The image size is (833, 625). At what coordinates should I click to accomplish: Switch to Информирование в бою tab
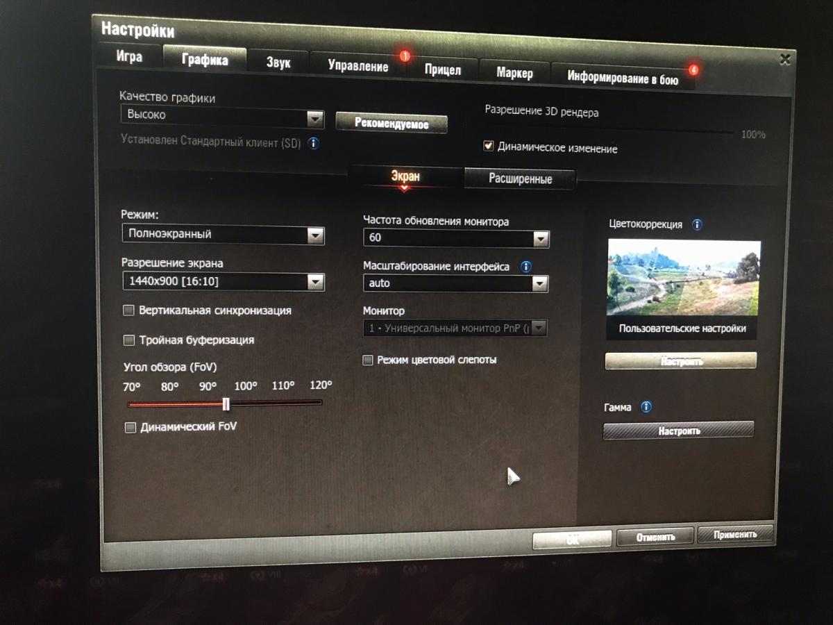623,78
